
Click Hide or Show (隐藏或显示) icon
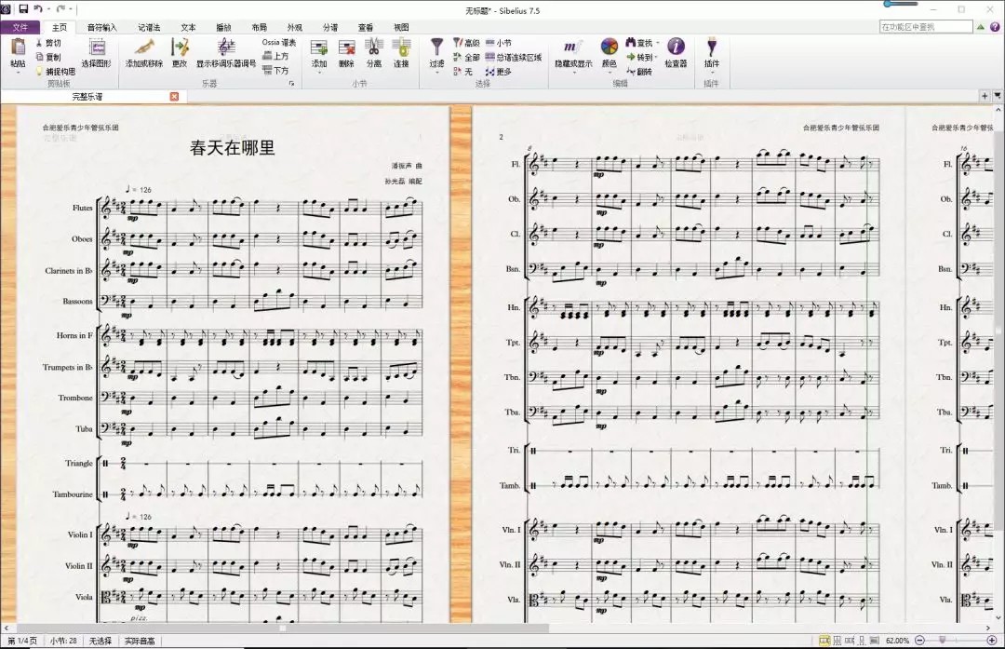tap(573, 47)
